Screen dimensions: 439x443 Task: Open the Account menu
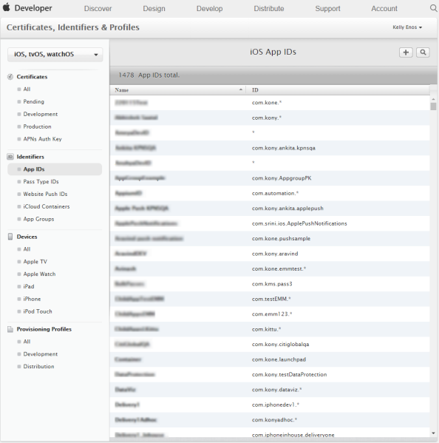pyautogui.click(x=384, y=8)
